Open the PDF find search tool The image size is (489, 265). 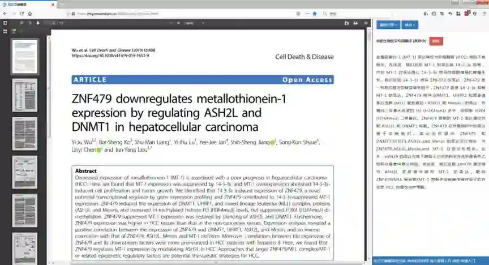click(x=22, y=23)
